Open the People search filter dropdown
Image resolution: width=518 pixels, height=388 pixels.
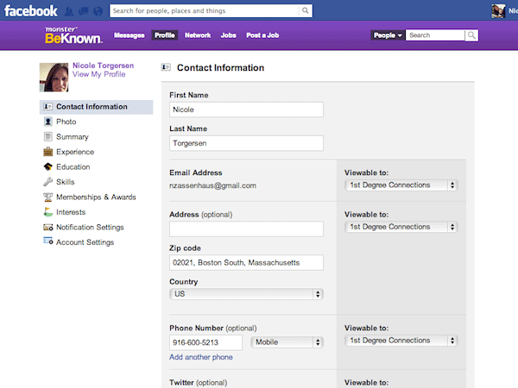click(x=388, y=35)
